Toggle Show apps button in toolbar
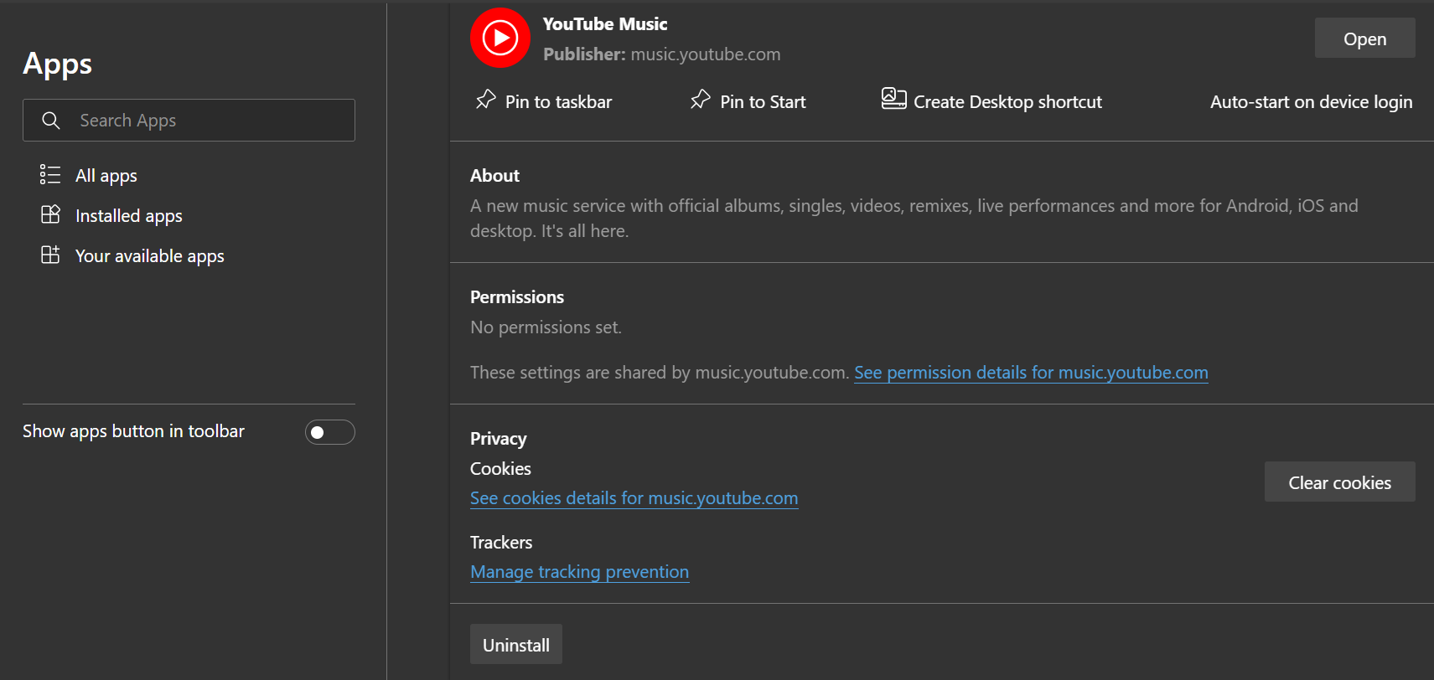1434x680 pixels. pyautogui.click(x=329, y=432)
